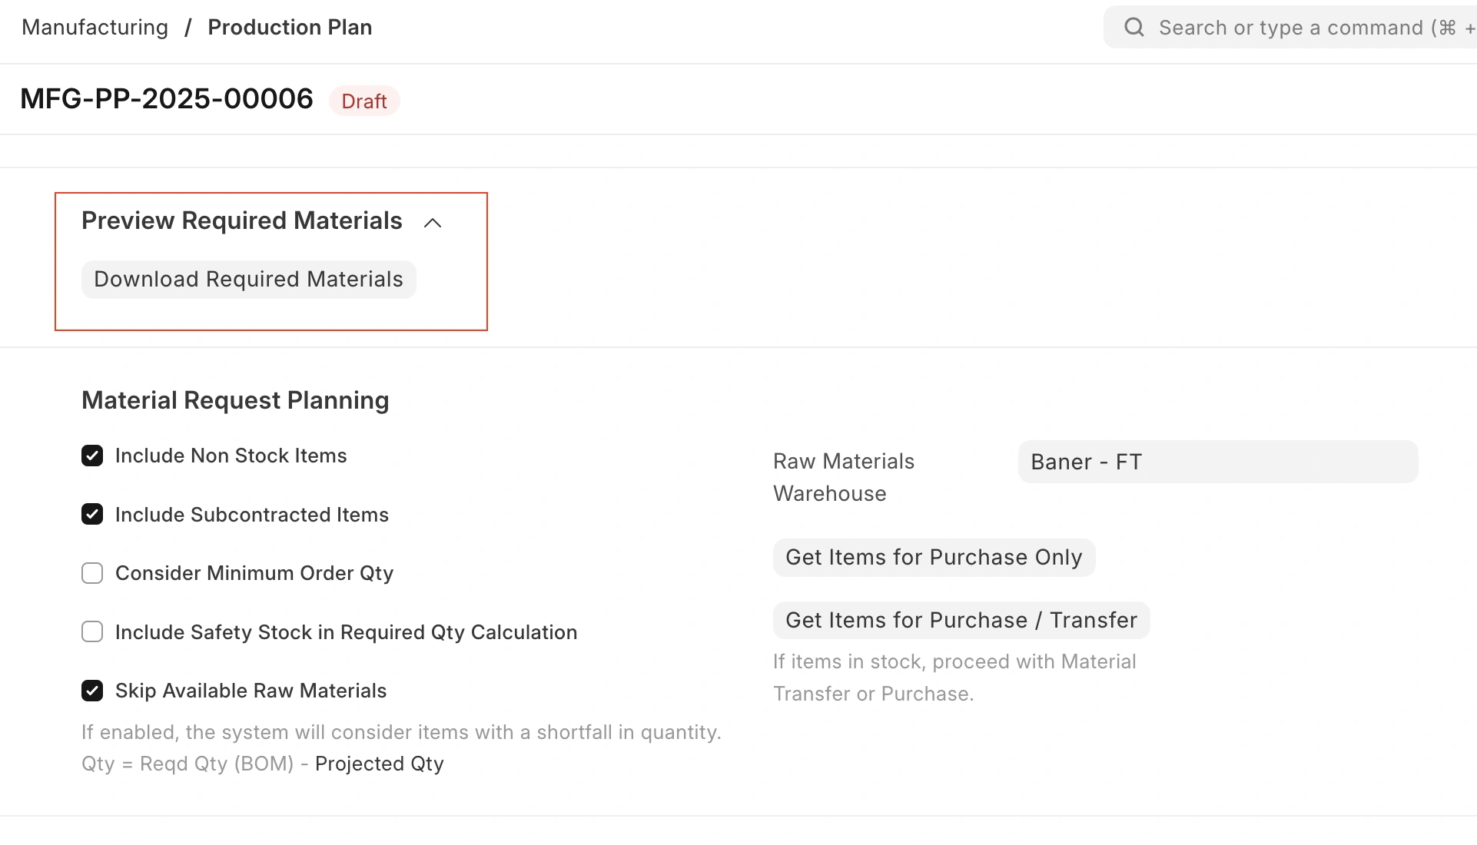The width and height of the screenshot is (1477, 845).
Task: Uncheck Include Non Stock Items
Action: click(x=92, y=456)
